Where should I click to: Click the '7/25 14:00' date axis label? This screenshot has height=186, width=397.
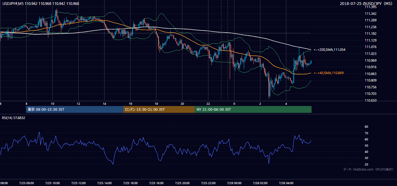click(104, 183)
